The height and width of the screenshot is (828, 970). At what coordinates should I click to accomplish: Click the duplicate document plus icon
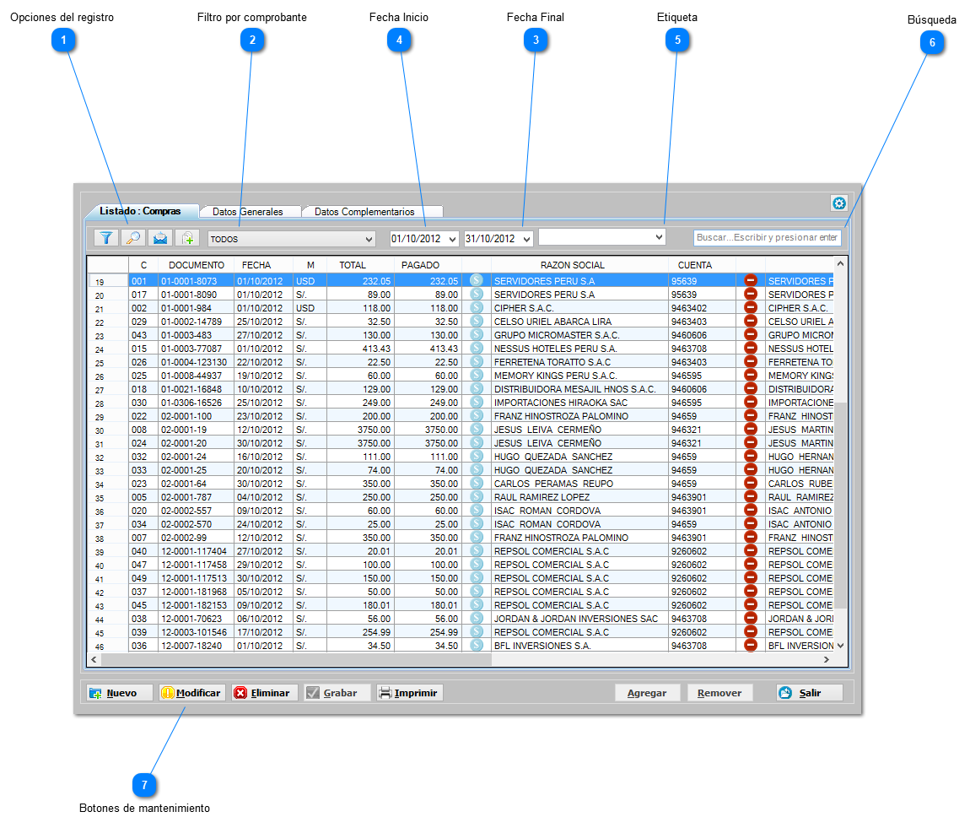click(x=187, y=238)
